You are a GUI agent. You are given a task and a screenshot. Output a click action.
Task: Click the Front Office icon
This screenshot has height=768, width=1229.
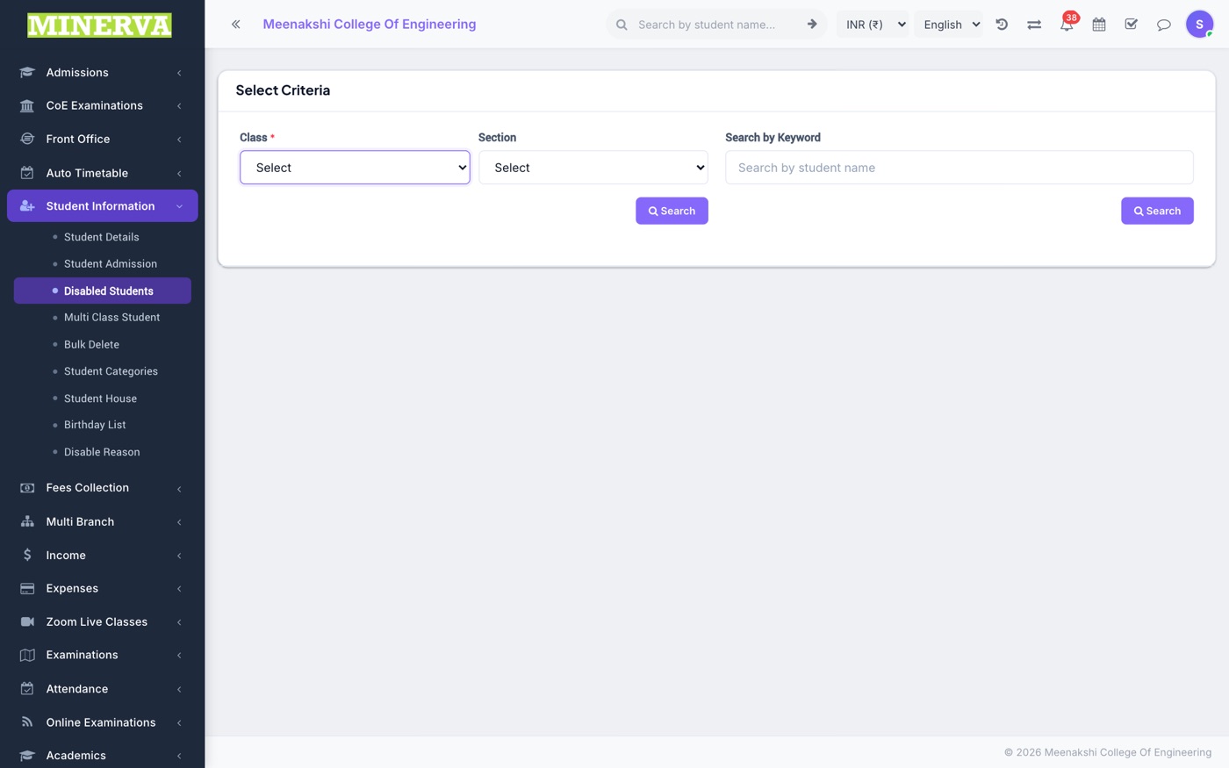coord(27,139)
